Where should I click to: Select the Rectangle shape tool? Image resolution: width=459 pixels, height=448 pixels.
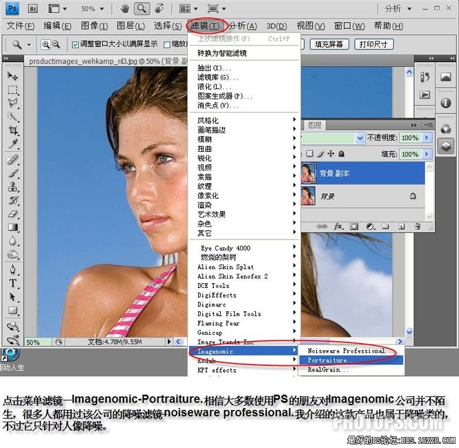12,310
